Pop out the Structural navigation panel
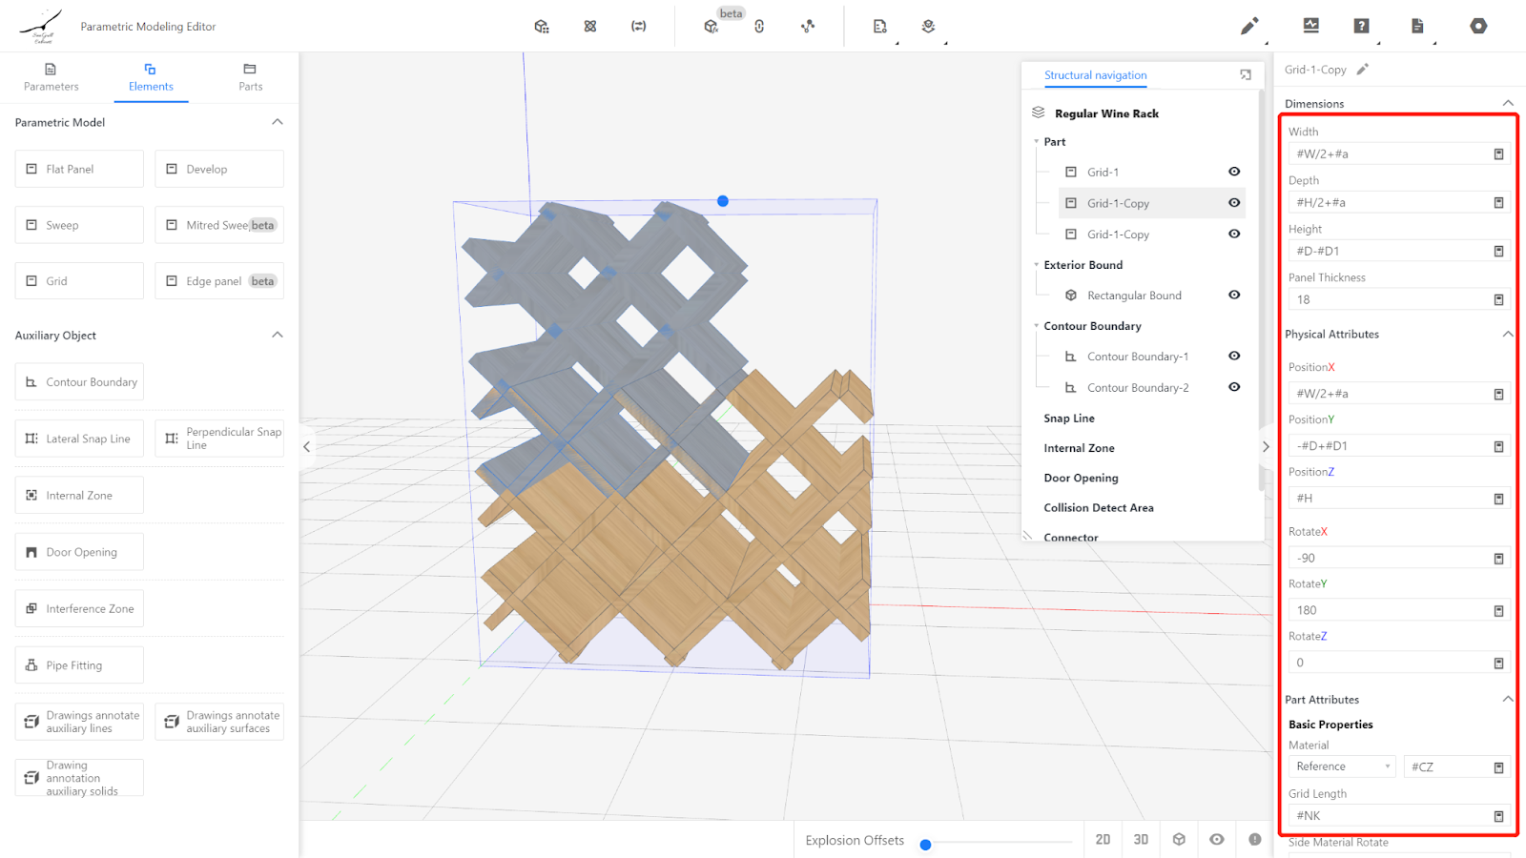 [1246, 74]
